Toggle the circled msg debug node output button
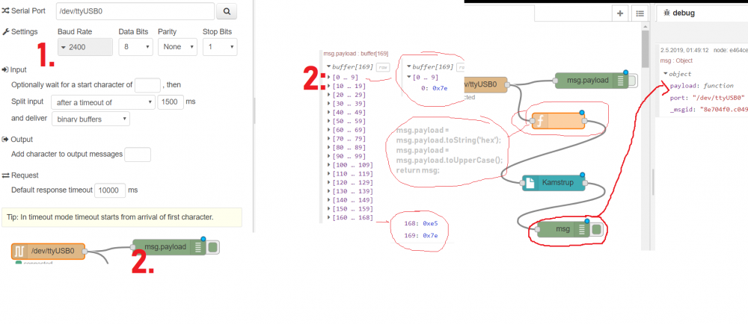 tap(596, 229)
